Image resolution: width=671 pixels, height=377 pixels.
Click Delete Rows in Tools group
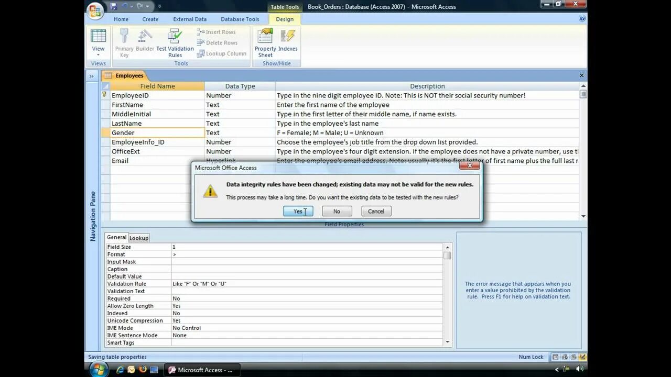pos(217,43)
